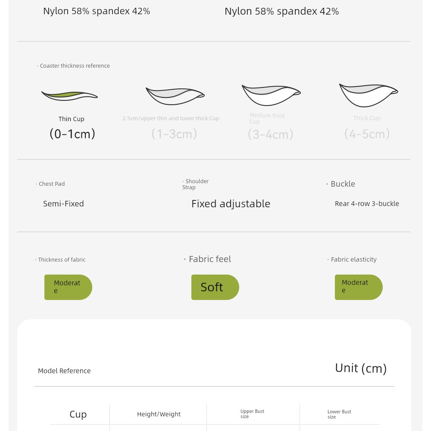Click the Unit (cm) label
The height and width of the screenshot is (431, 431).
pos(361,368)
